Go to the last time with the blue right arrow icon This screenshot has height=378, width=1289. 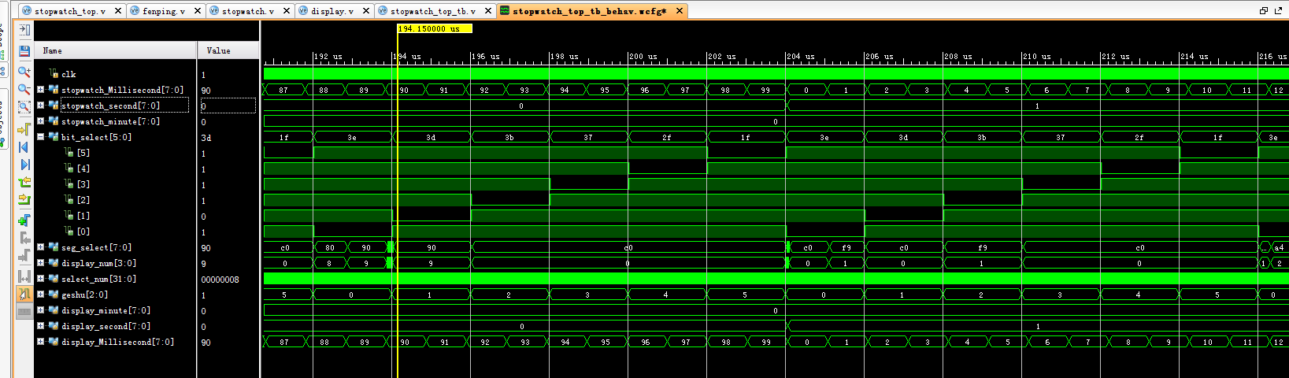pyautogui.click(x=24, y=164)
